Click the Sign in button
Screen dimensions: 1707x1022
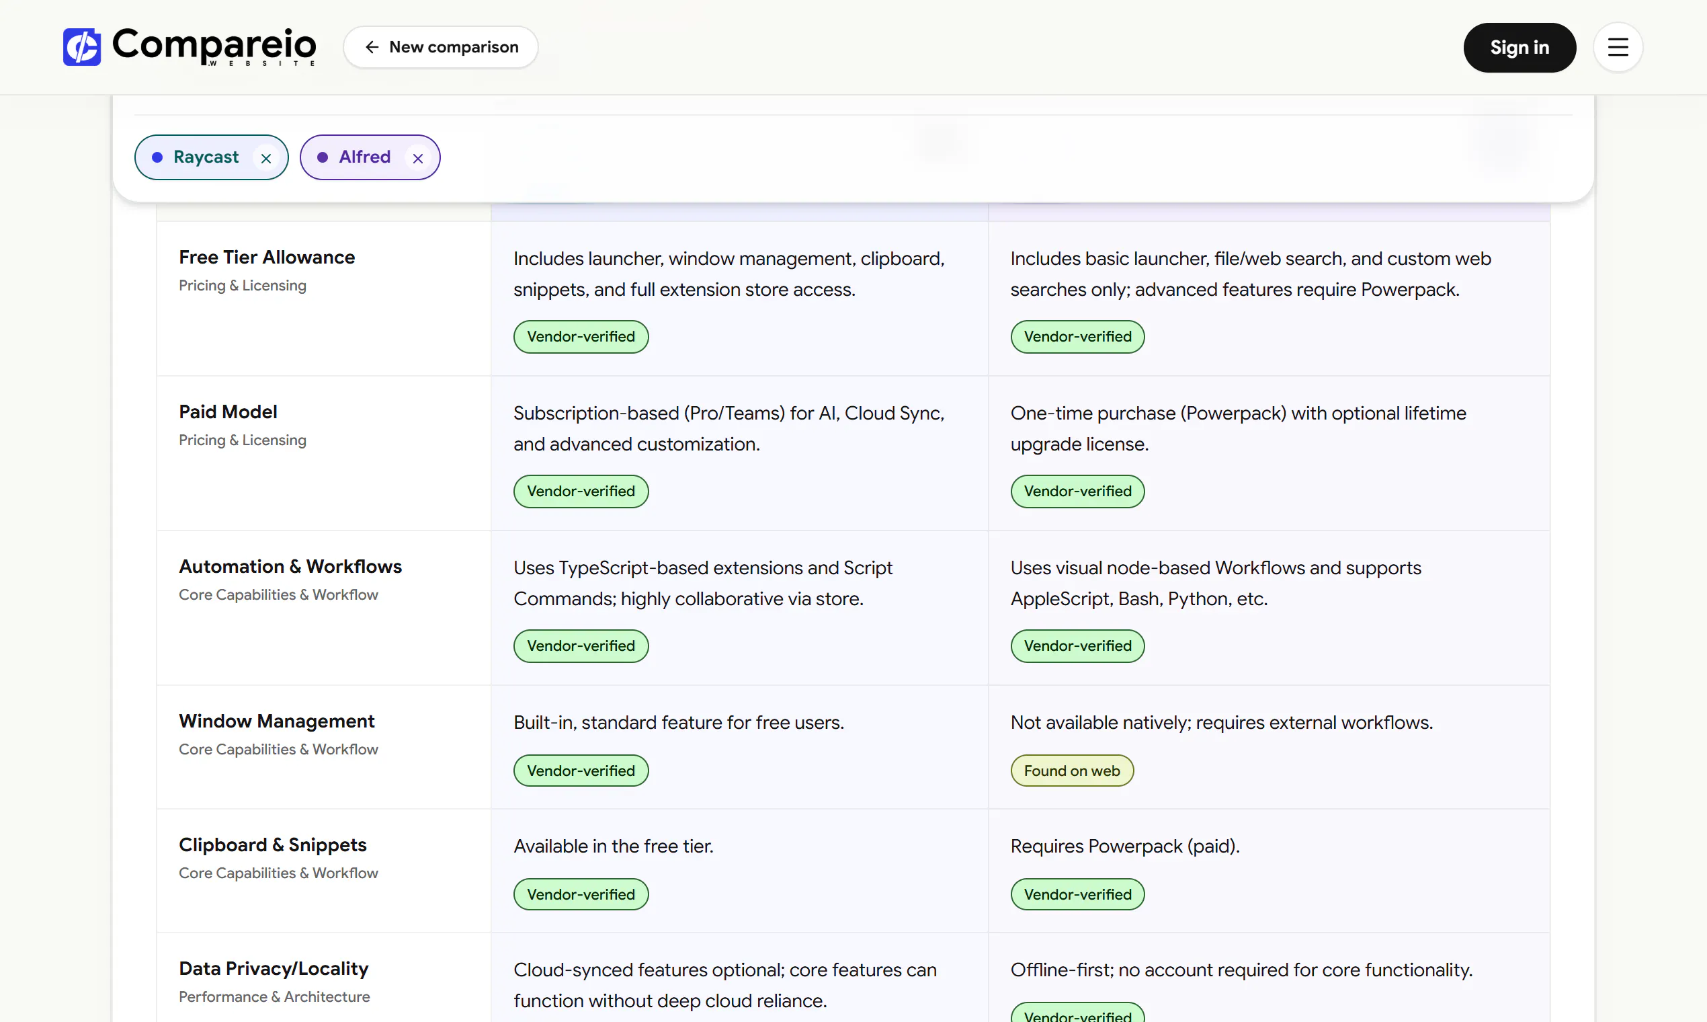pos(1519,48)
